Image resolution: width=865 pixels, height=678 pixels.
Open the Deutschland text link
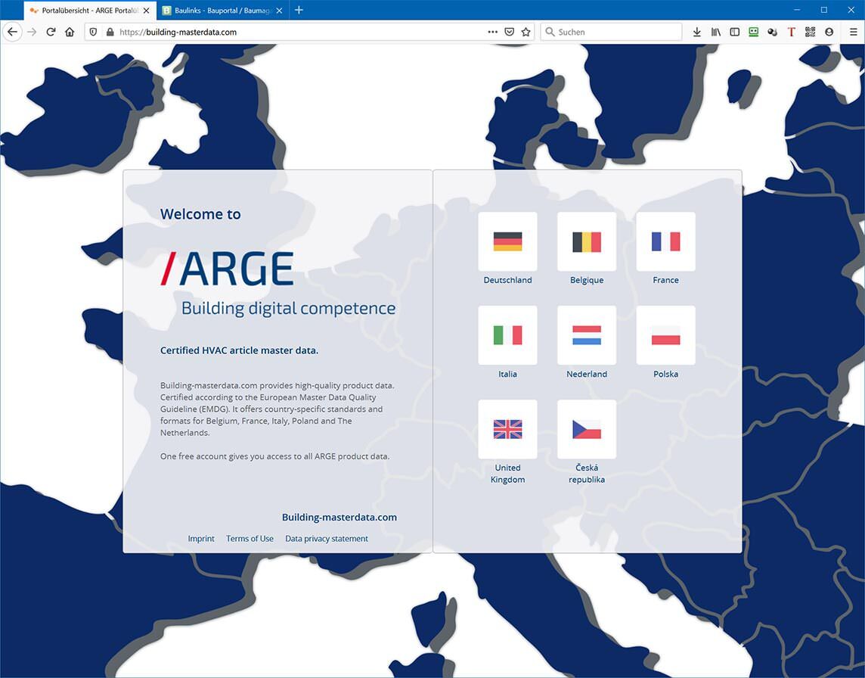pos(507,280)
